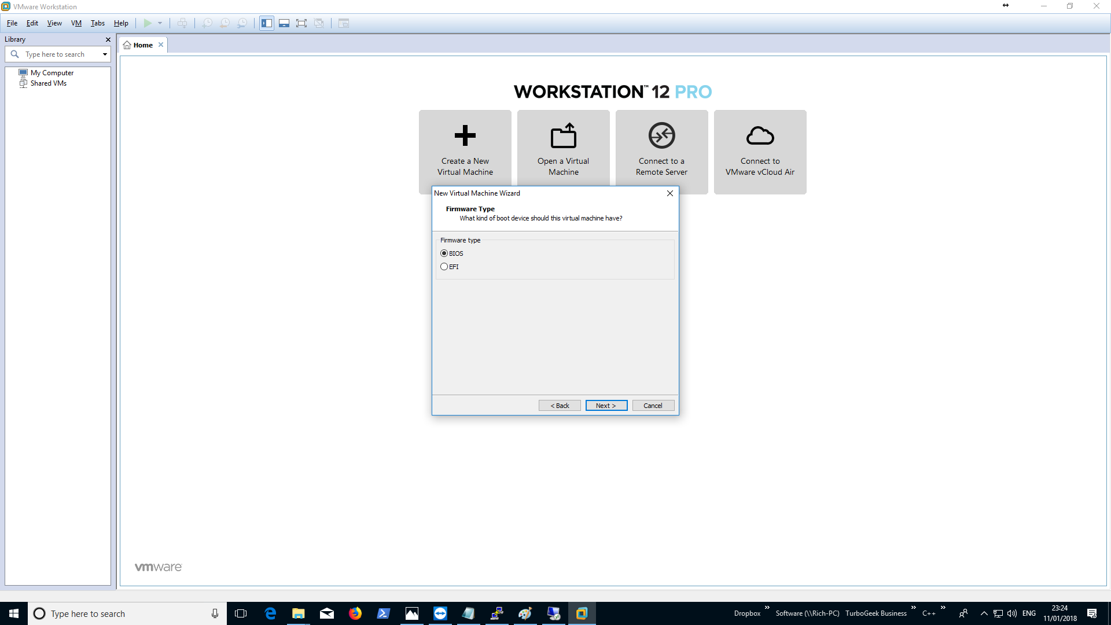Open PowerShell from the taskbar
The width and height of the screenshot is (1111, 625).
point(384,613)
